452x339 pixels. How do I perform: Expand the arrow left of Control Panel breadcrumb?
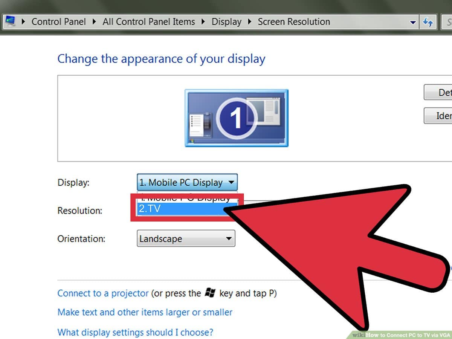(x=24, y=22)
